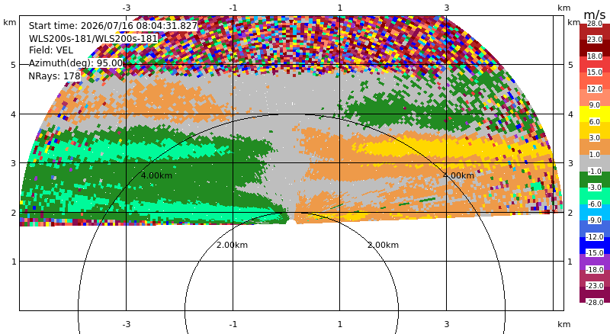The image size is (610, 334).
Task: Click the NRays: 178 label
Action: [54, 76]
